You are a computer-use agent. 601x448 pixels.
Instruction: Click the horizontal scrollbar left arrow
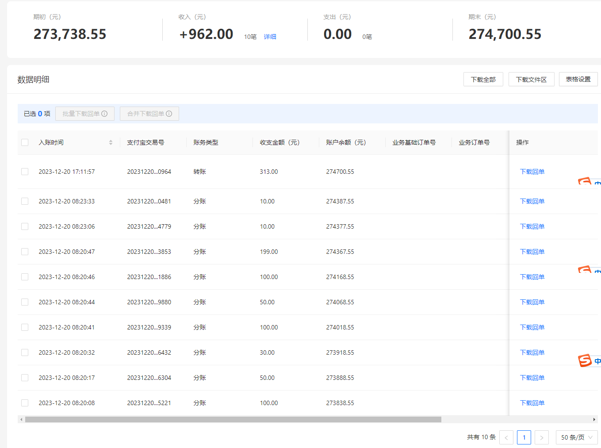[21, 419]
